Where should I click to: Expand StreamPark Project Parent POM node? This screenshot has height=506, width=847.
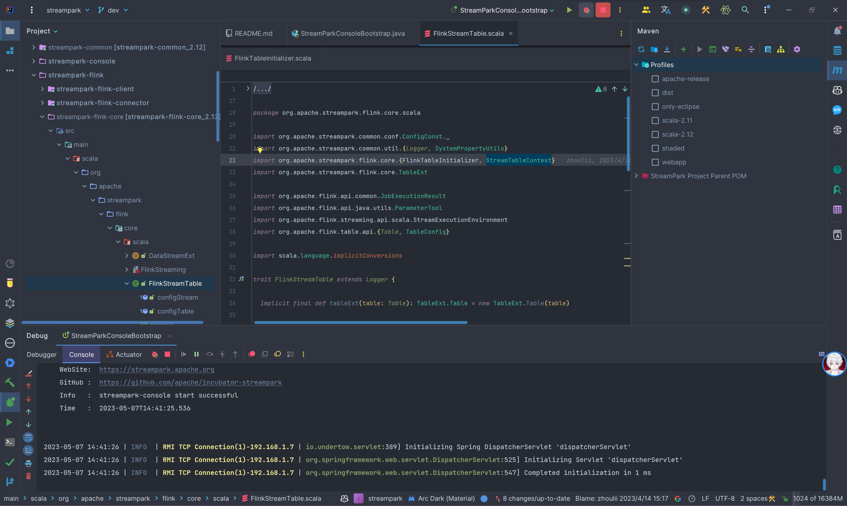636,176
